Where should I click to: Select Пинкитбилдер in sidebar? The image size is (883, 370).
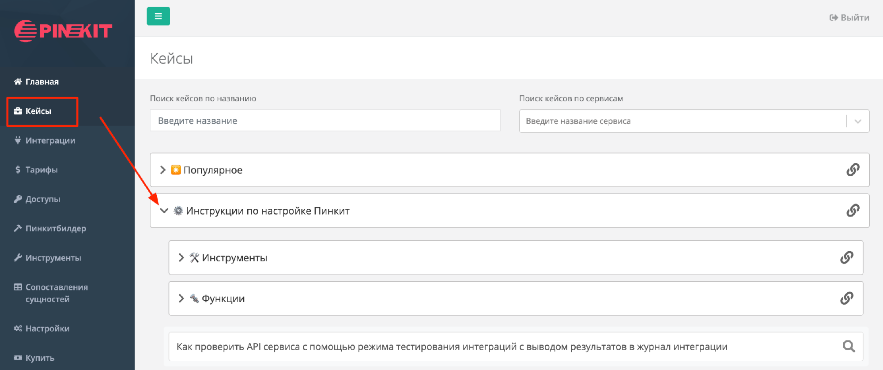pos(55,228)
